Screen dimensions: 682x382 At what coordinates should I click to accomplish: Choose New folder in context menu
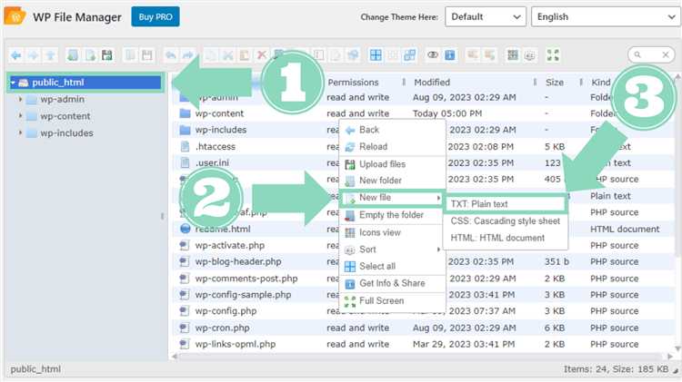[392, 181]
